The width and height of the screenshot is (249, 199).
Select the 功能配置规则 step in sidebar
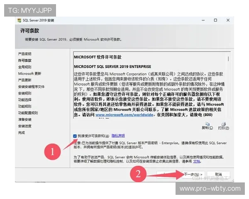click(x=28, y=113)
